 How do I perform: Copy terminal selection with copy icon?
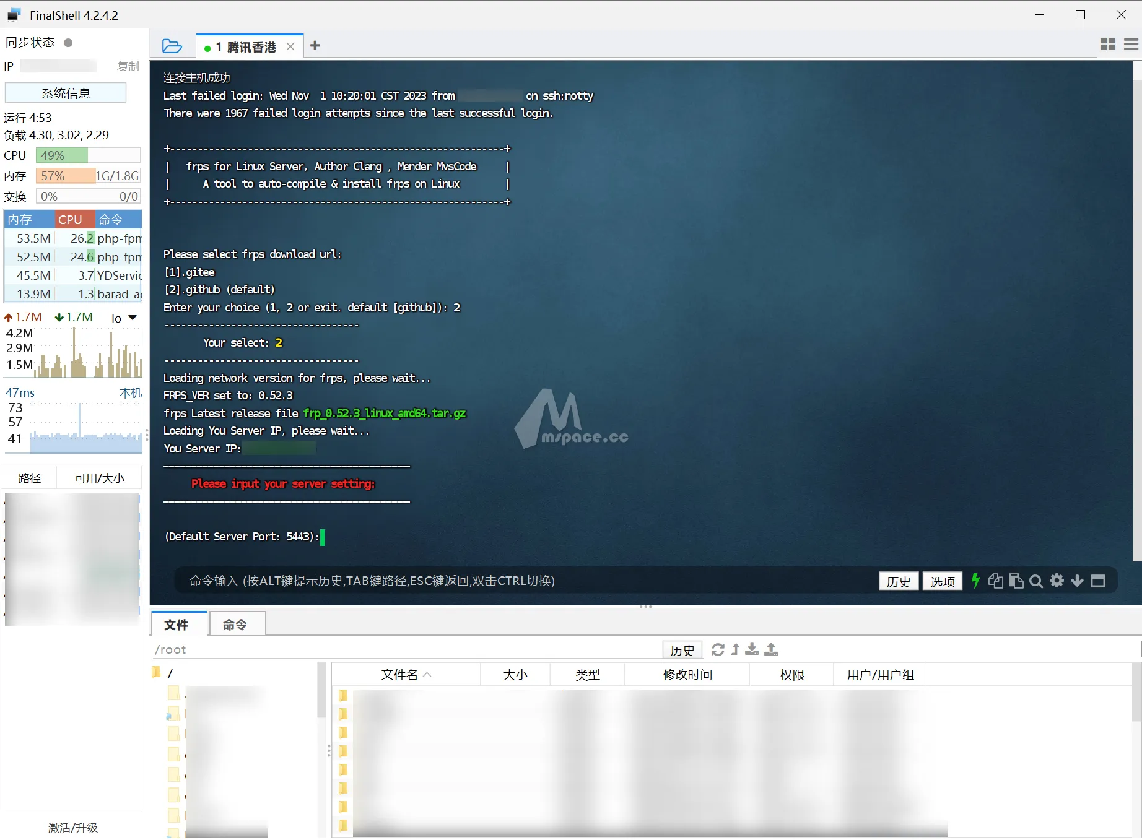click(996, 581)
